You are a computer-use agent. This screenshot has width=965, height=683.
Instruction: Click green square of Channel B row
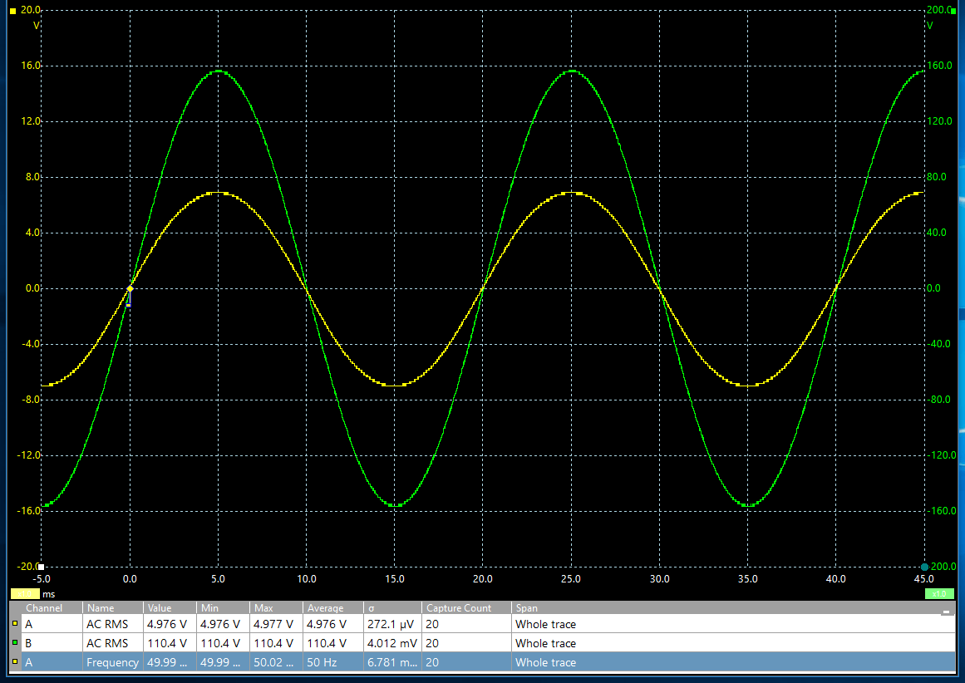point(15,643)
